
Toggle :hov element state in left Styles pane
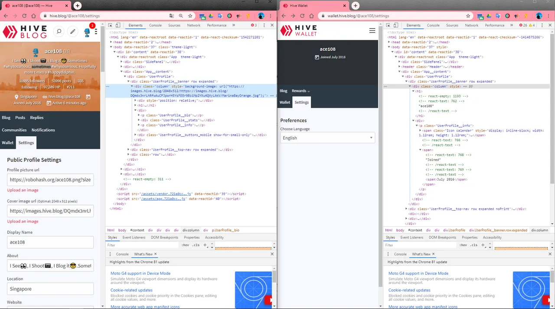[185, 245]
